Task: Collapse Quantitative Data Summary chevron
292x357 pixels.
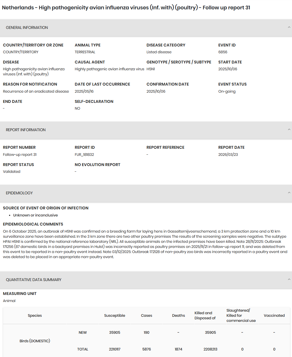Action: (x=289, y=280)
